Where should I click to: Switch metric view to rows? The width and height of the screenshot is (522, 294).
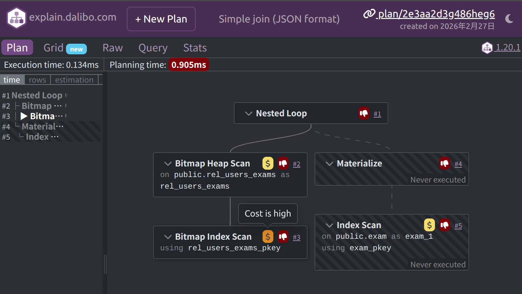(37, 80)
